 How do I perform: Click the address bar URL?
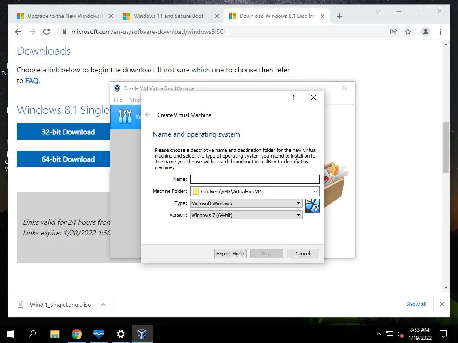tap(148, 32)
